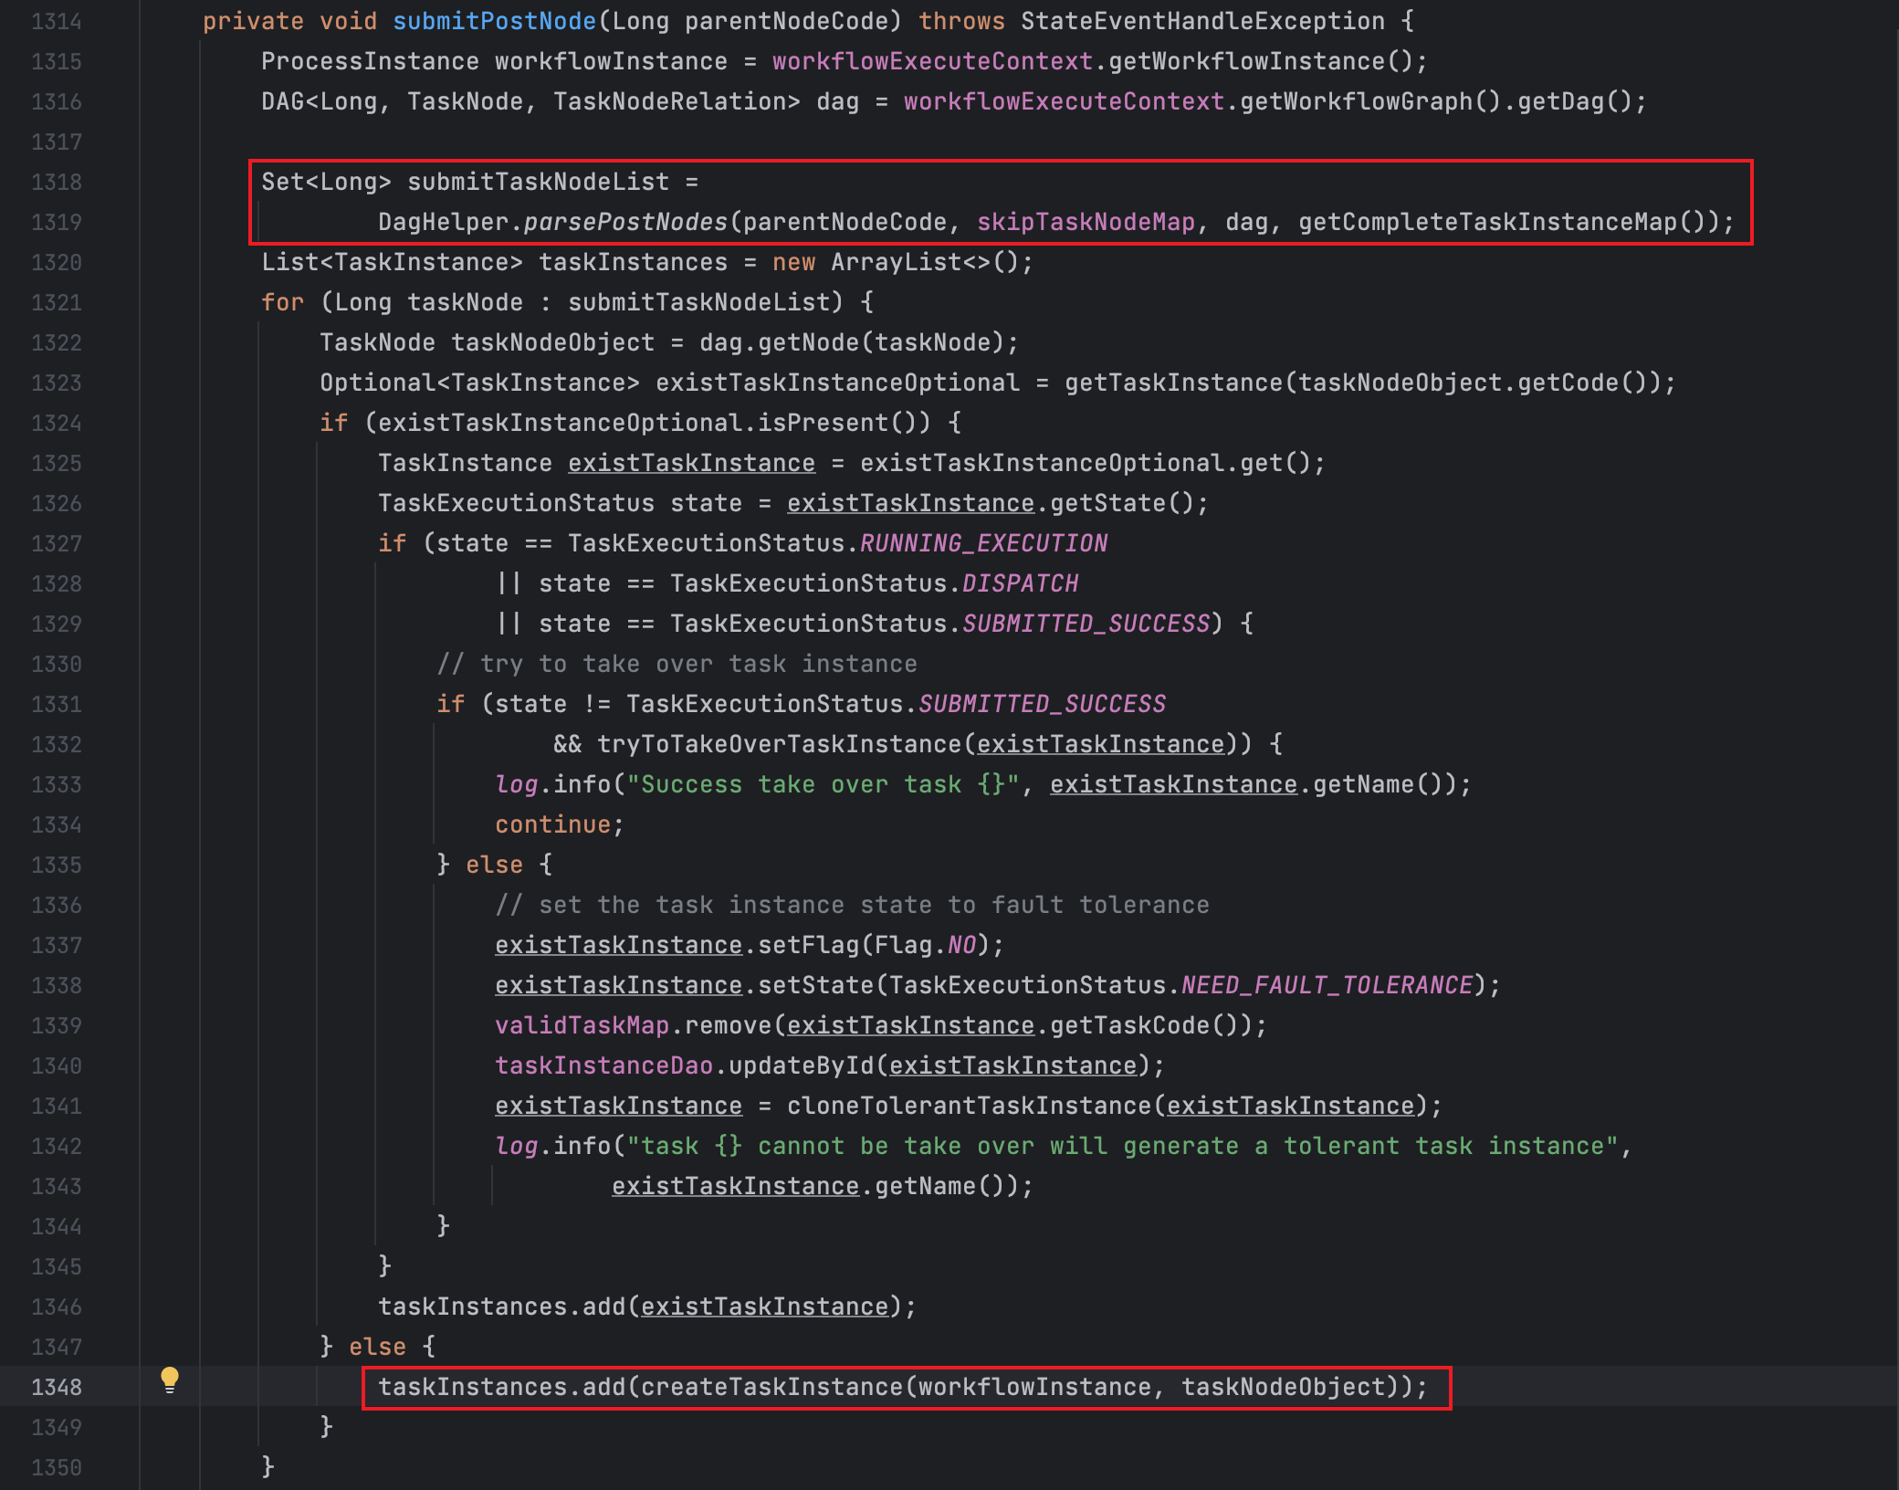Click existTaskInstanceOptional declaration on line 1323
1899x1490 pixels.
(x=837, y=383)
